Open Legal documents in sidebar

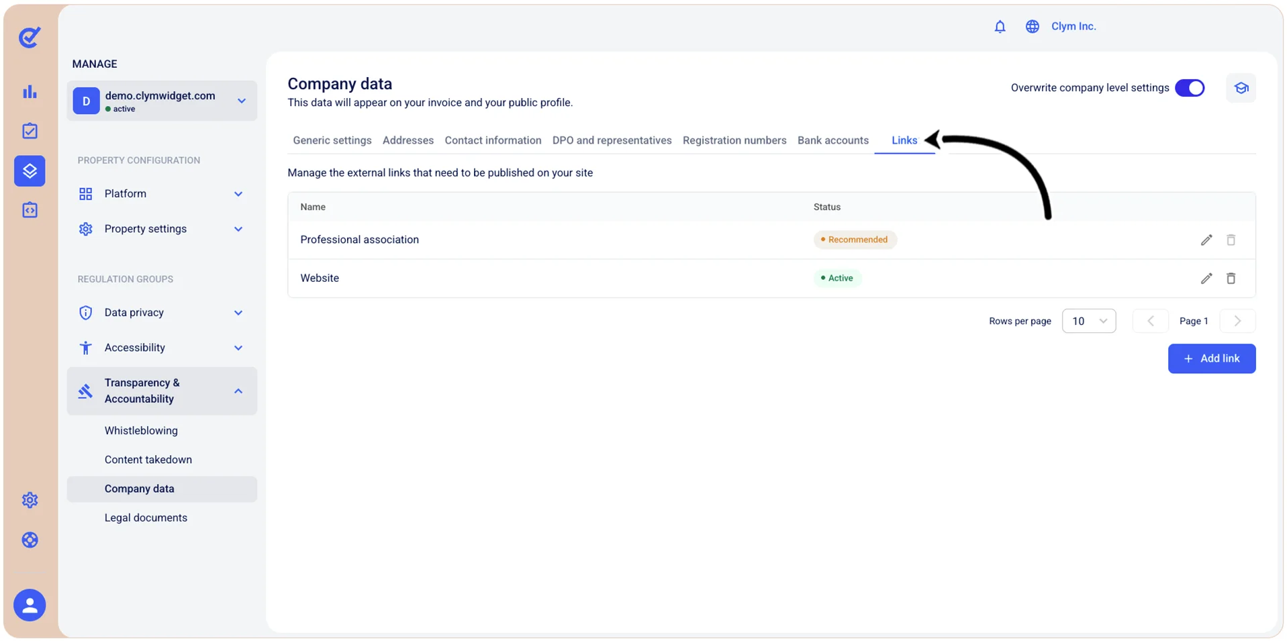(146, 517)
